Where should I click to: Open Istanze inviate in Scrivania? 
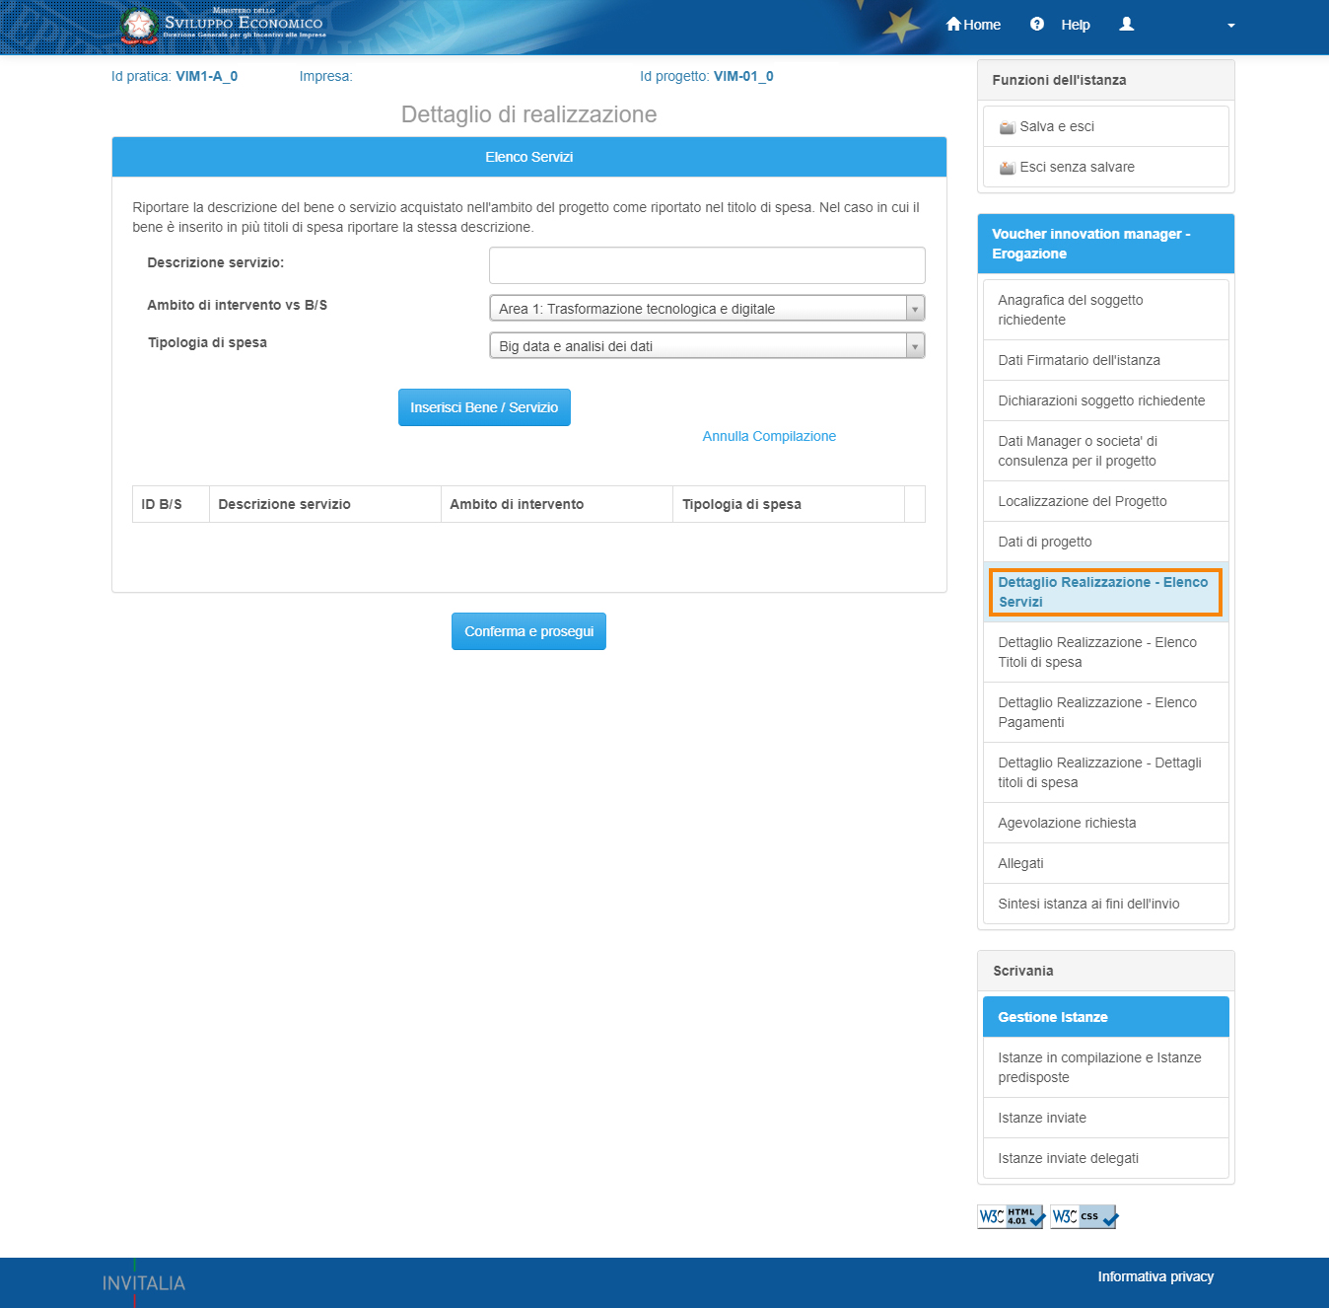[x=1041, y=1118]
